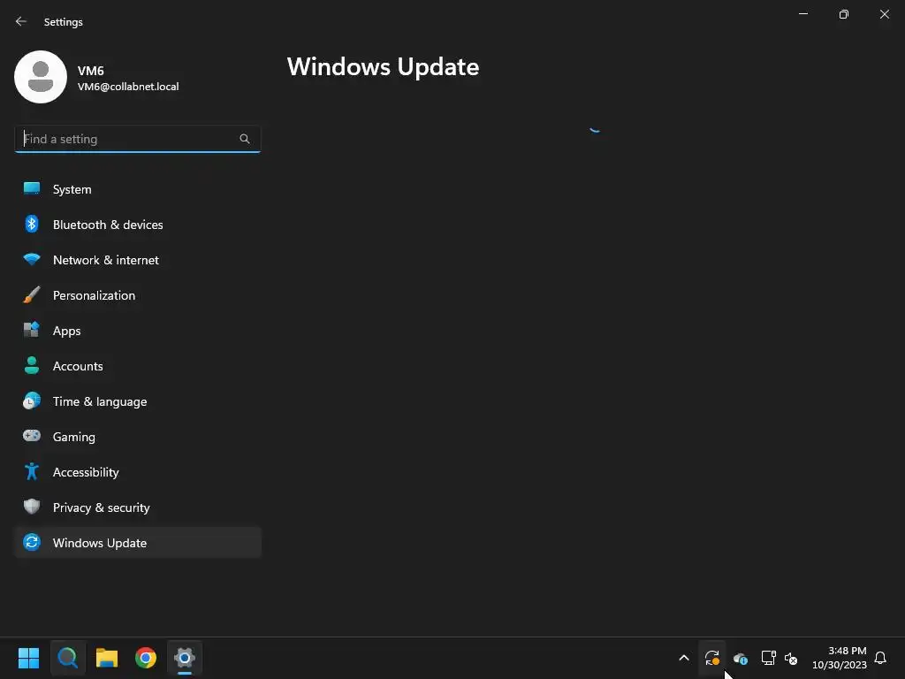Open System settings

point(137,189)
